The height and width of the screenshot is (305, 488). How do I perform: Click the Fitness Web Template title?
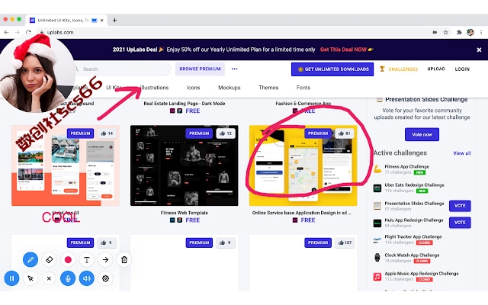point(185,213)
